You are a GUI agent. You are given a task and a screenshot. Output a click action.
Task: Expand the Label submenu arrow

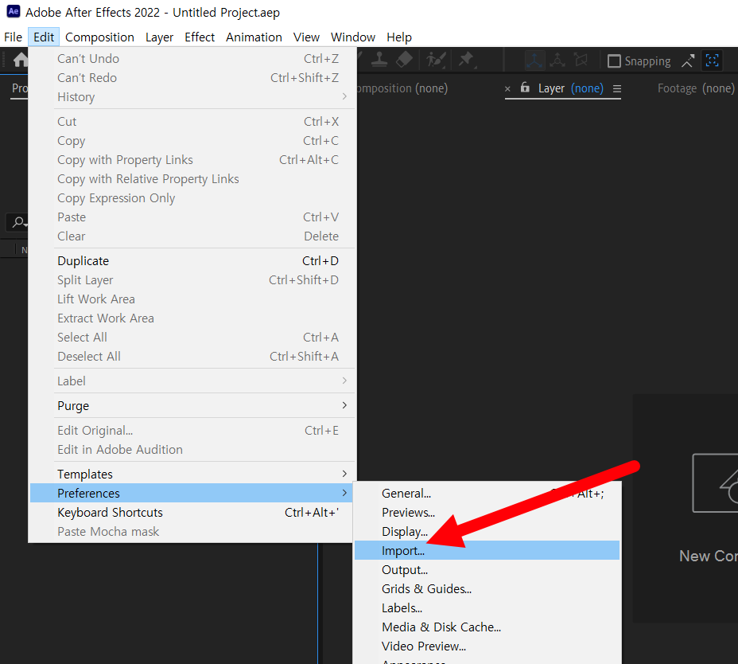tap(344, 381)
